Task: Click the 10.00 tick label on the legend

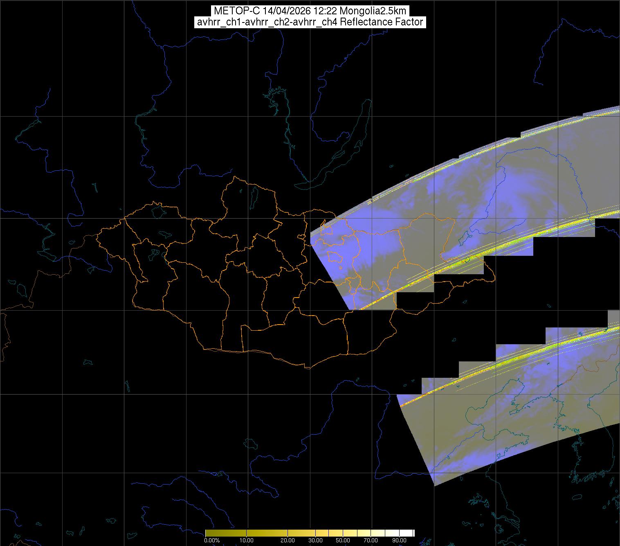Action: pyautogui.click(x=247, y=540)
